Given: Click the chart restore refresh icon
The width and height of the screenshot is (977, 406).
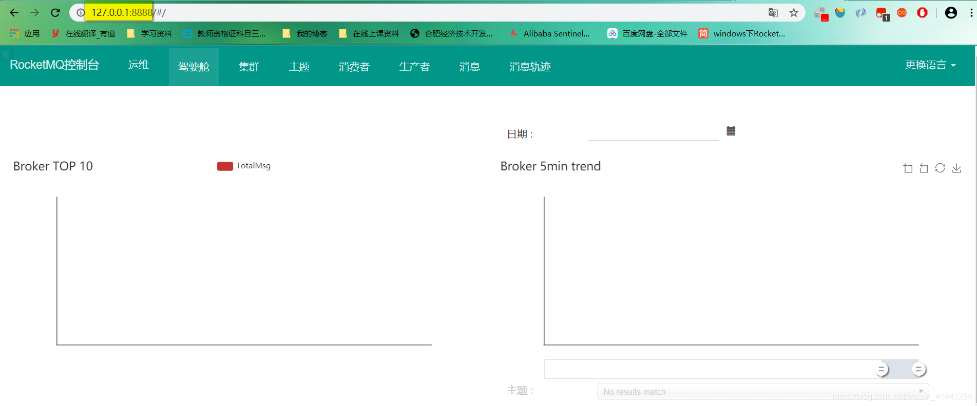Looking at the screenshot, I should click(940, 168).
